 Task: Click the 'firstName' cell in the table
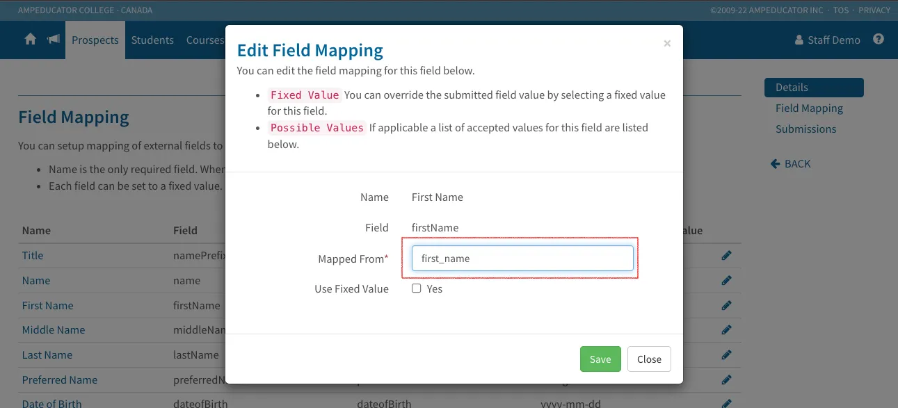pos(197,306)
